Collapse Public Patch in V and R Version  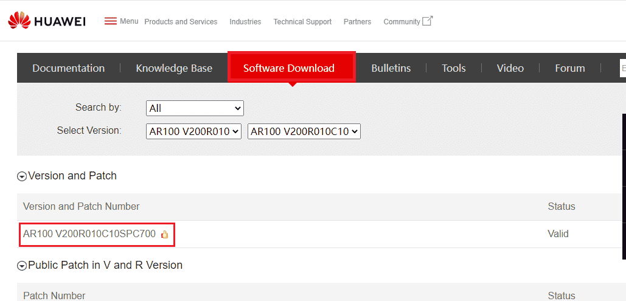(x=21, y=266)
